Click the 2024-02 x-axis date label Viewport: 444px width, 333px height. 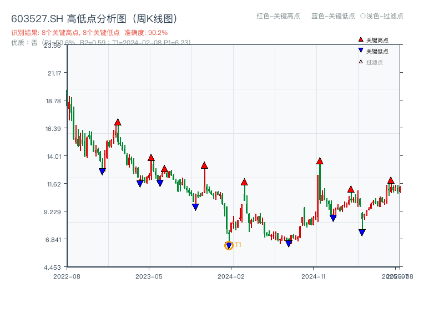[x=231, y=276]
